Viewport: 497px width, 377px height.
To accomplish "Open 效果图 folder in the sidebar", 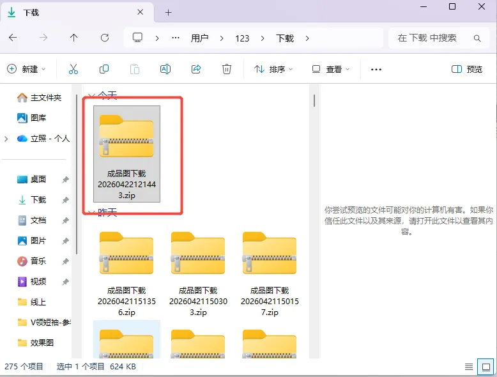I will (x=36, y=342).
